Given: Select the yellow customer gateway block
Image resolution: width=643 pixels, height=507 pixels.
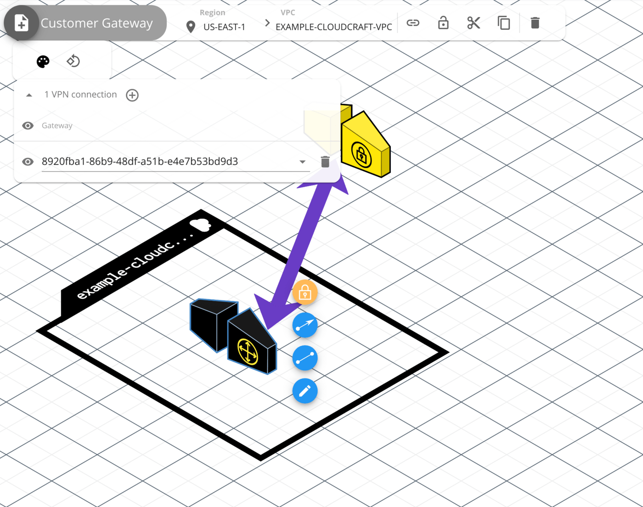Looking at the screenshot, I should coord(365,145).
